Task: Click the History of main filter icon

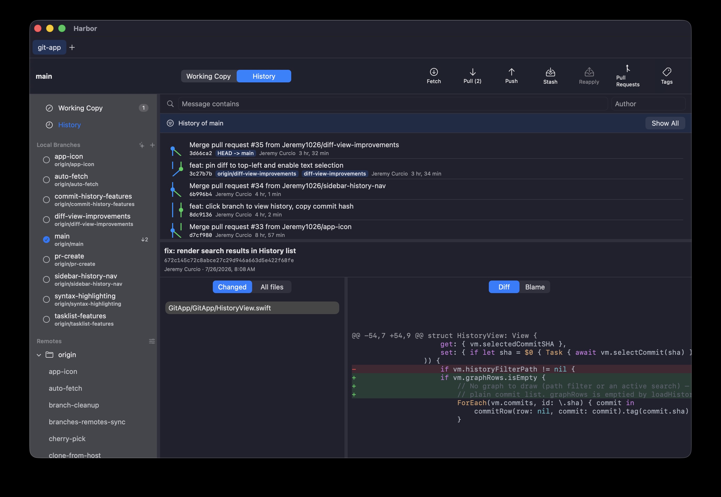Action: [x=170, y=123]
